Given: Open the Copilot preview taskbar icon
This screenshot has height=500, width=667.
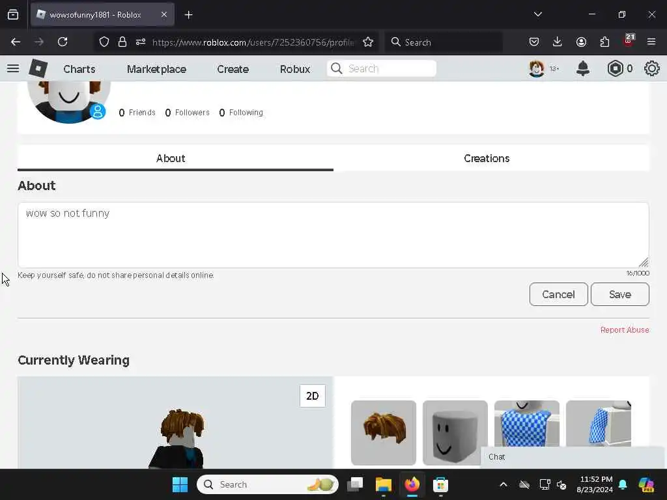Looking at the screenshot, I should [646, 484].
